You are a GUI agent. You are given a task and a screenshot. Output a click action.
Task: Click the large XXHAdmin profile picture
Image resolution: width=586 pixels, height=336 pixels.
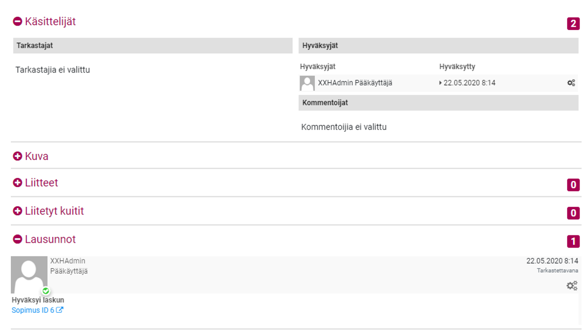click(x=29, y=274)
